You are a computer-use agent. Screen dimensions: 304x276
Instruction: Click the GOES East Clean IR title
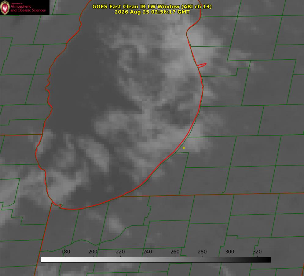(x=152, y=6)
